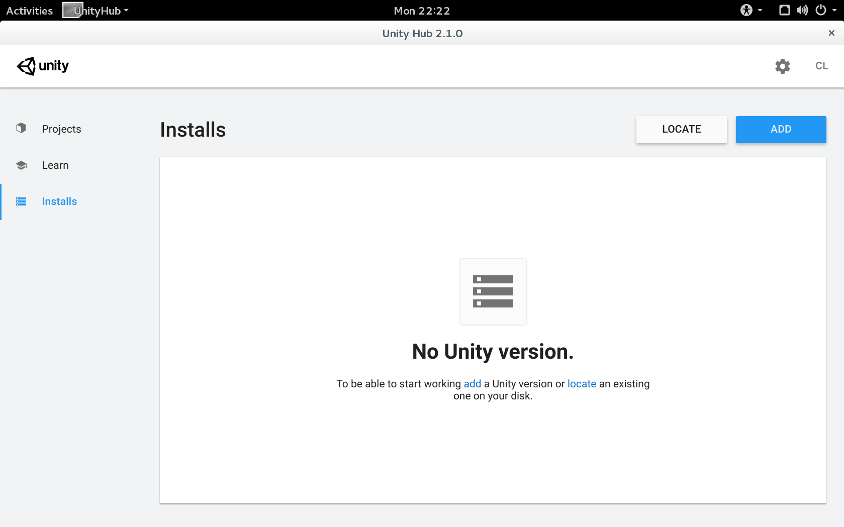Follow the 'locate' link in message
Viewport: 844px width, 527px height.
pyautogui.click(x=582, y=384)
